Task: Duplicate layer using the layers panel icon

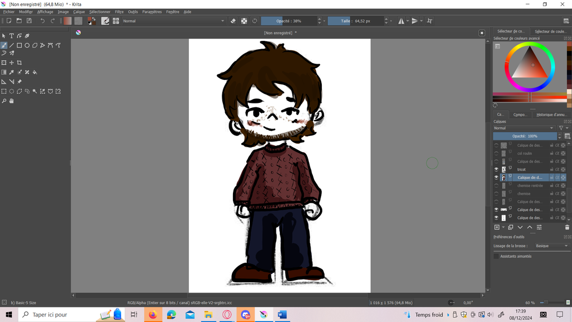Action: [x=511, y=228]
